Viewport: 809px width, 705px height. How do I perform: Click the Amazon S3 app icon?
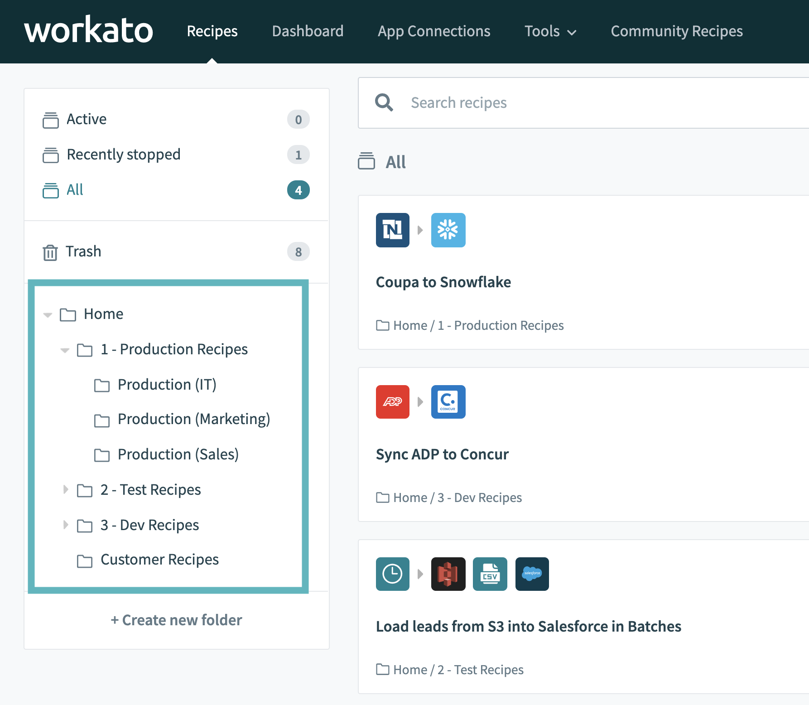[448, 574]
